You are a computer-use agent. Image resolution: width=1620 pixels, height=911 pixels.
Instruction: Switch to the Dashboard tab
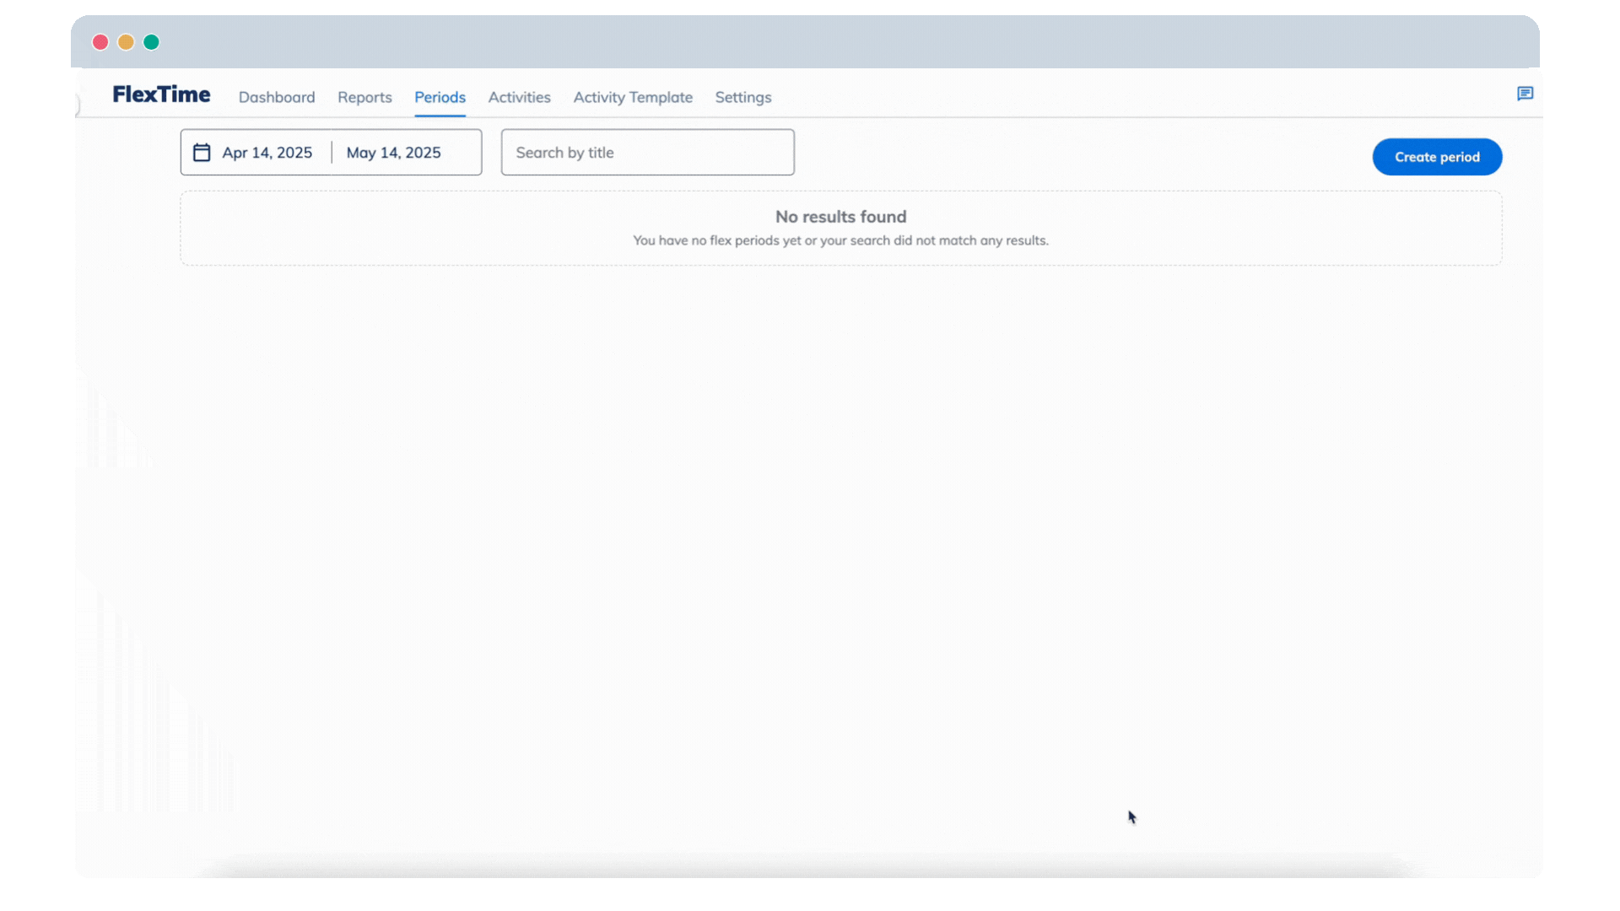[277, 97]
